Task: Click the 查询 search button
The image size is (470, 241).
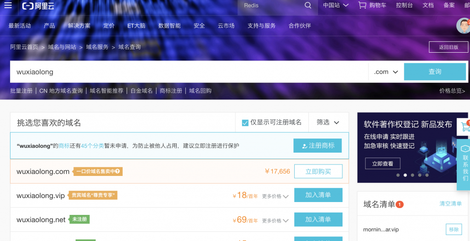Action: (435, 72)
